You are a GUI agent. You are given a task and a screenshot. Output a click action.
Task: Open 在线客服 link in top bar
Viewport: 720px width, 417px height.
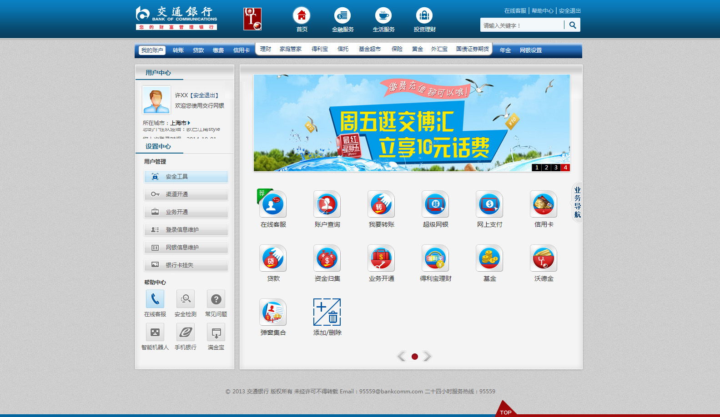[x=515, y=11]
